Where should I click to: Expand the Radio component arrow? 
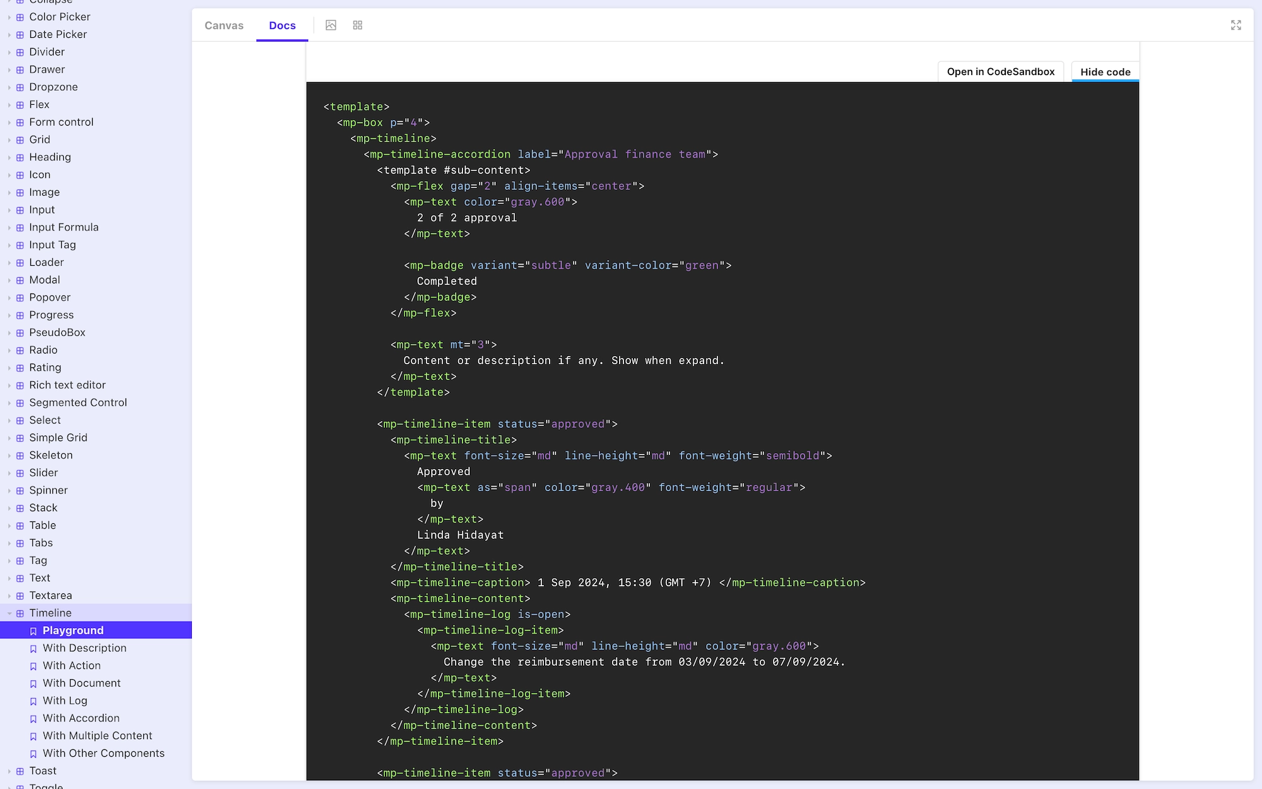(9, 350)
